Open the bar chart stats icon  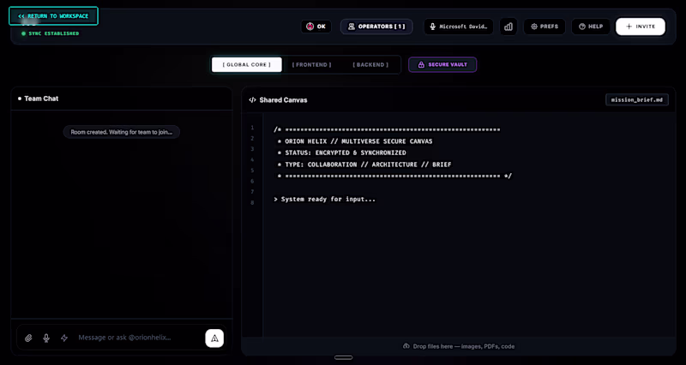click(508, 27)
